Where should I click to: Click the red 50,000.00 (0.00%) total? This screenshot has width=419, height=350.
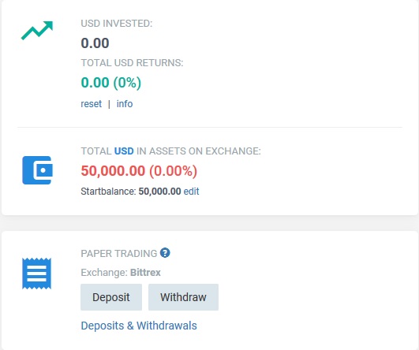(x=139, y=171)
